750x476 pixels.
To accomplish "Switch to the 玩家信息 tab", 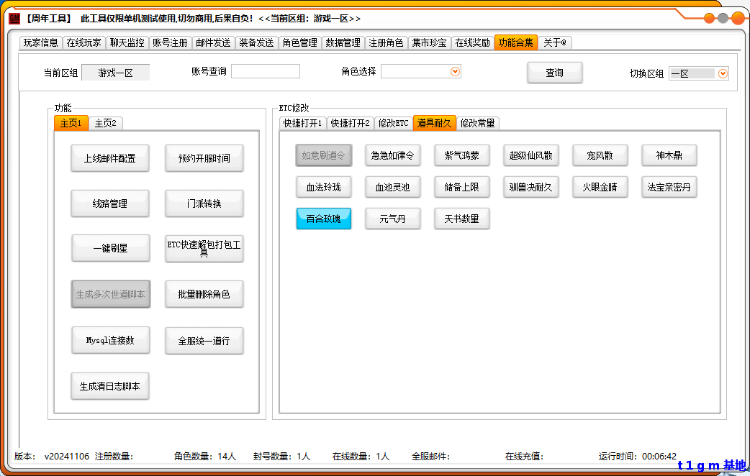I will (41, 42).
